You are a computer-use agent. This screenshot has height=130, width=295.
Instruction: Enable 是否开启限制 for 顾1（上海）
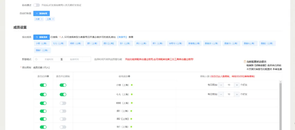point(63,111)
